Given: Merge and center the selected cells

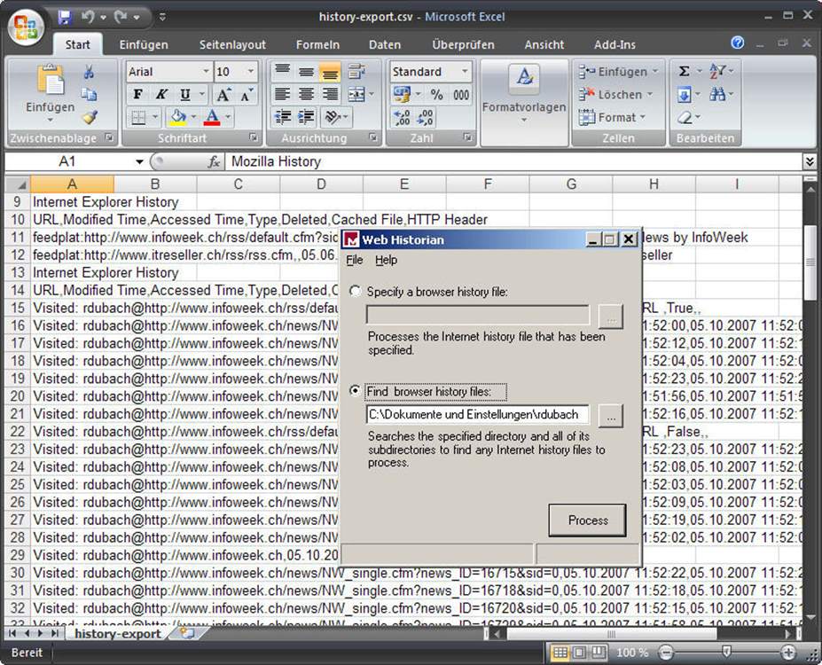Looking at the screenshot, I should coord(356,94).
